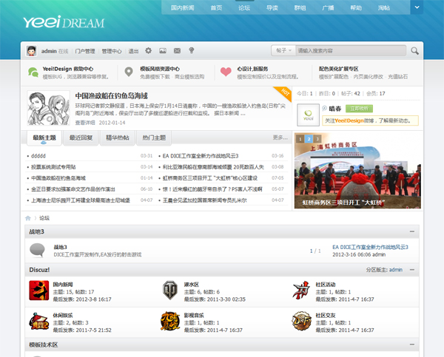Screen dimensions: 444x357
Task: Select slide 3 in image slider
Action: [317, 139]
